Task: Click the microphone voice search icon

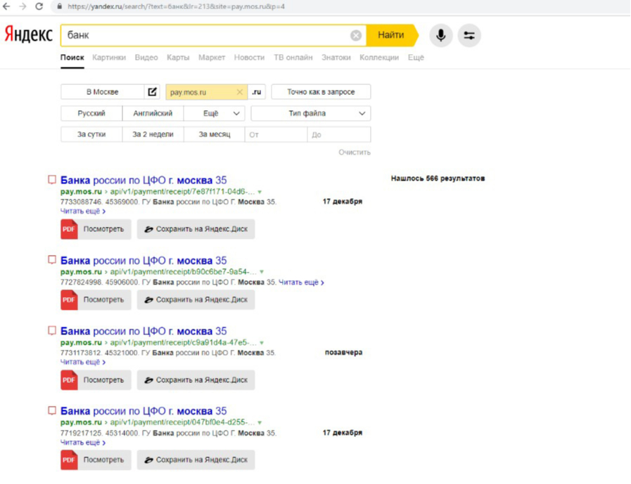Action: pyautogui.click(x=440, y=35)
